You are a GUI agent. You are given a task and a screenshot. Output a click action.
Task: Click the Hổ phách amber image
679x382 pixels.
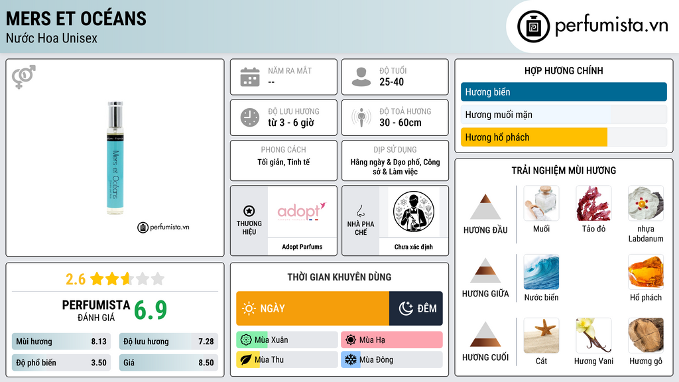646,271
